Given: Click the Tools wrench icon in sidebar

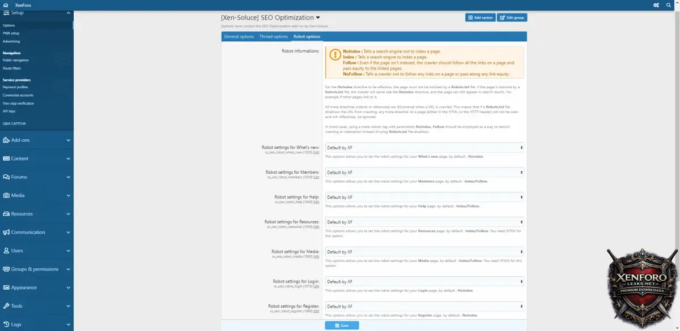Looking at the screenshot, I should (6, 306).
